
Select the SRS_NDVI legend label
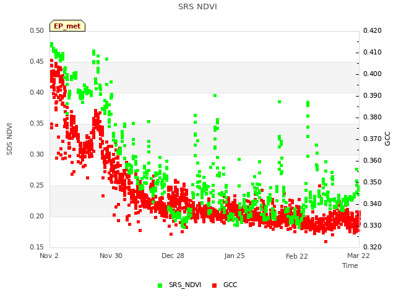click(185, 285)
